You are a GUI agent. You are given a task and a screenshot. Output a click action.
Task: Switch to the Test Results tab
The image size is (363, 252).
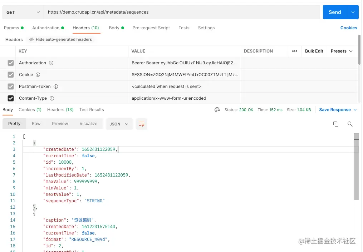92,110
